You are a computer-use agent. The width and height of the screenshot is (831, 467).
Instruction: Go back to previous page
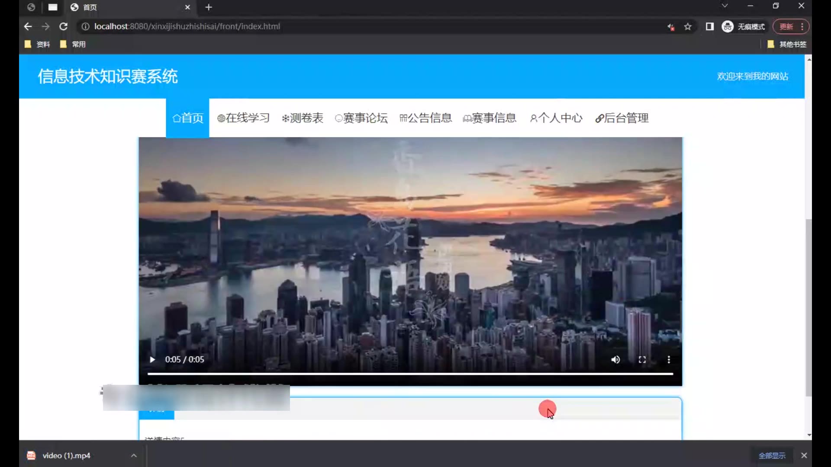[28, 26]
